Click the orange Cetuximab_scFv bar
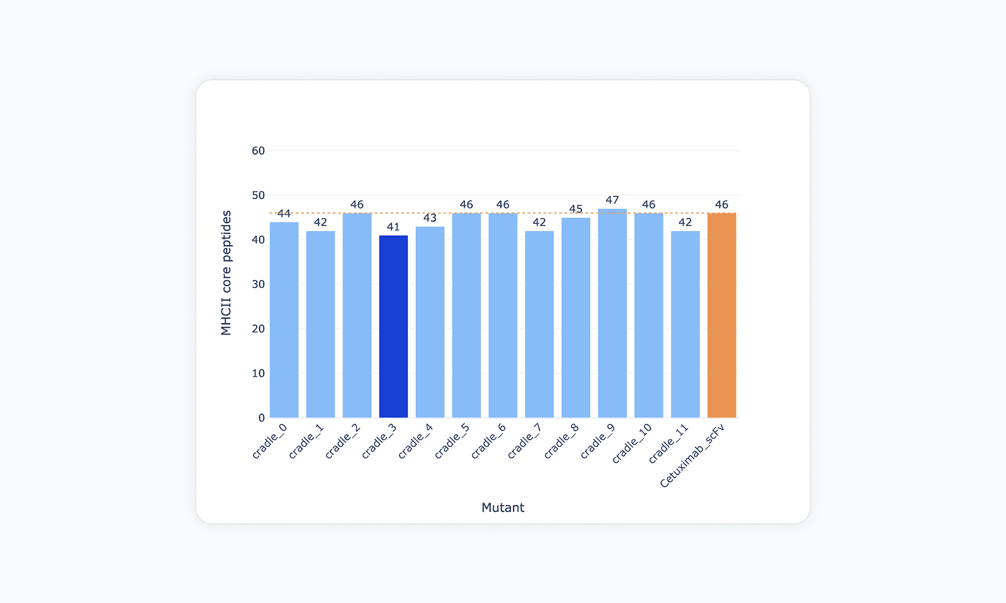The height and width of the screenshot is (603, 1006). coord(722,315)
